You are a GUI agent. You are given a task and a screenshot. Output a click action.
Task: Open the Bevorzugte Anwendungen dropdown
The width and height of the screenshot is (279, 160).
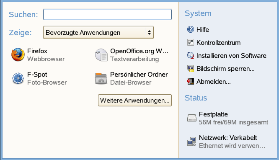tap(98, 33)
